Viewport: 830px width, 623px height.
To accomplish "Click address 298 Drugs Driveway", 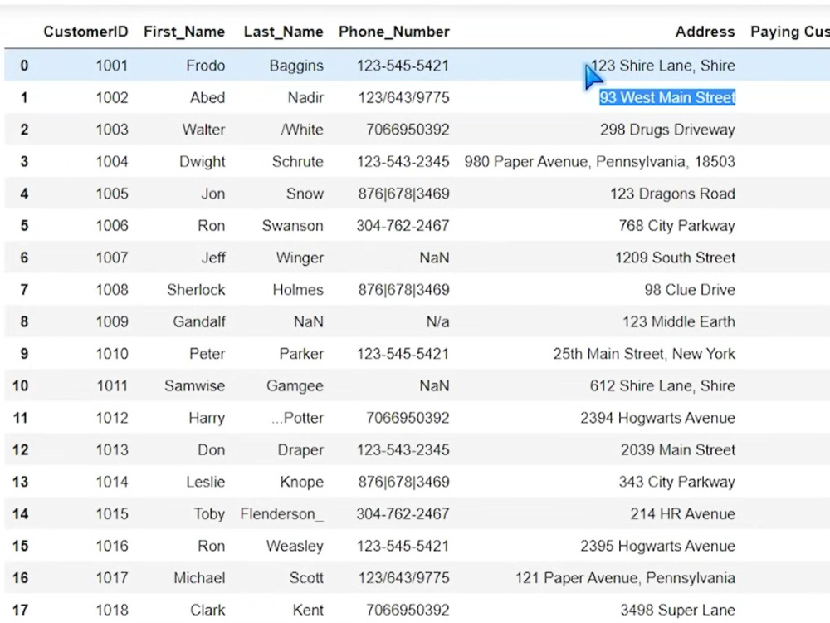I will tap(667, 130).
